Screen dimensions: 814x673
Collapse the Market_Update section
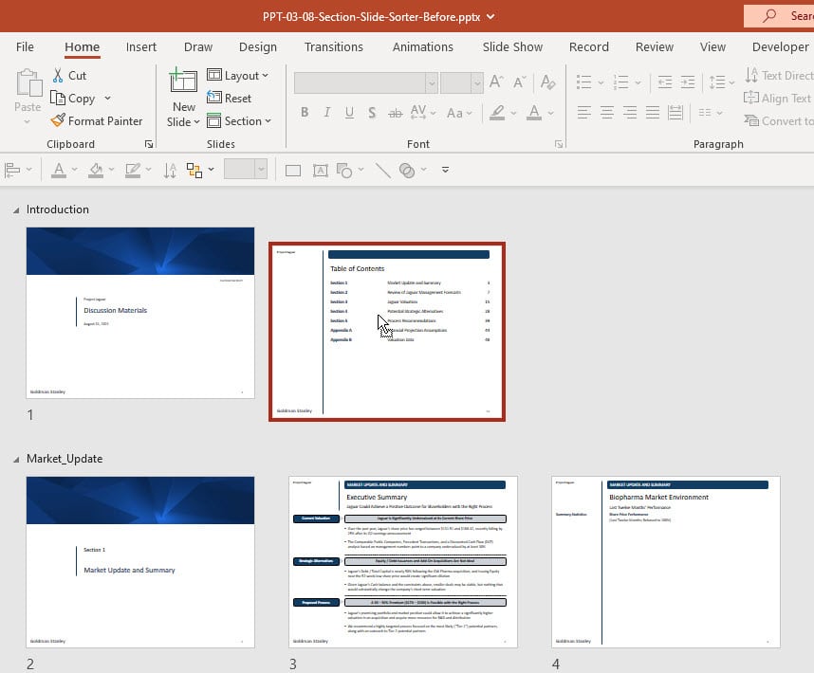point(15,459)
